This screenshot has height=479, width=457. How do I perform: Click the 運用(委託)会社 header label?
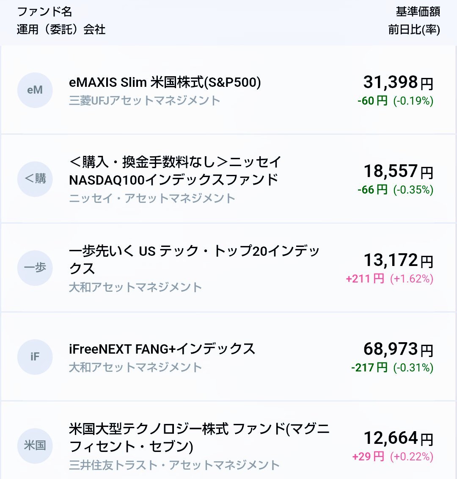coord(61,30)
